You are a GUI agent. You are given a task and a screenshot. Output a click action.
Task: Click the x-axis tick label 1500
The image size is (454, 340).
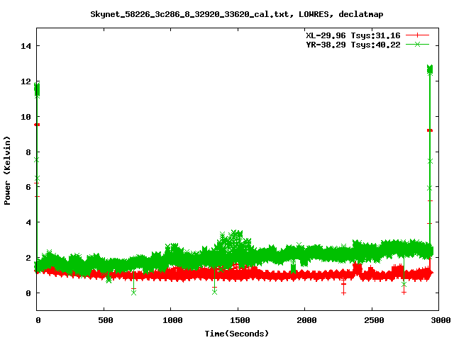pos(240,320)
